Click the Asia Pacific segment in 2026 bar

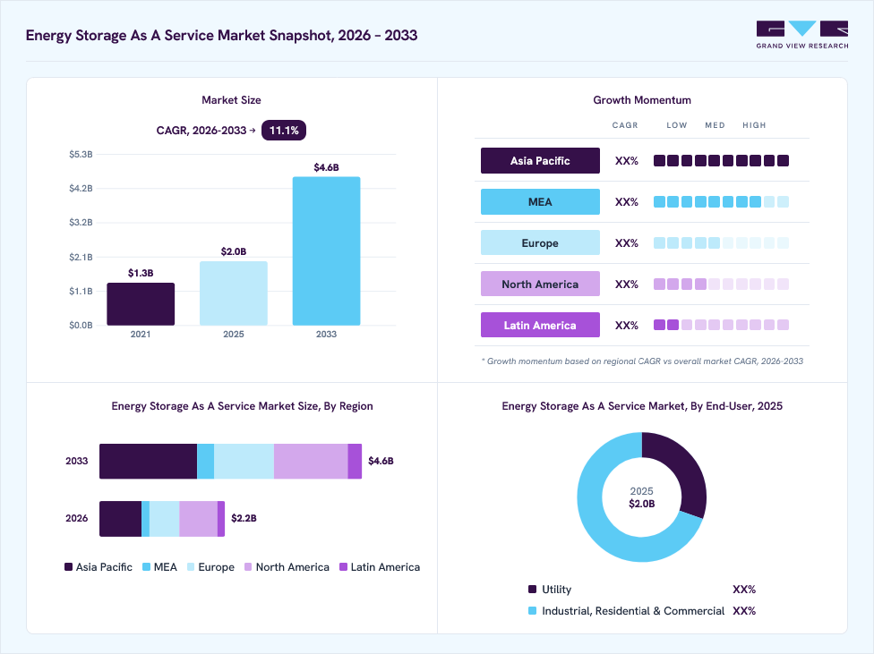120,519
